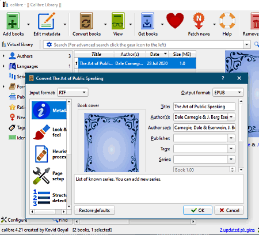Click in the Author sort field
Viewport: 259px width, 235px height.
[x=204, y=127]
